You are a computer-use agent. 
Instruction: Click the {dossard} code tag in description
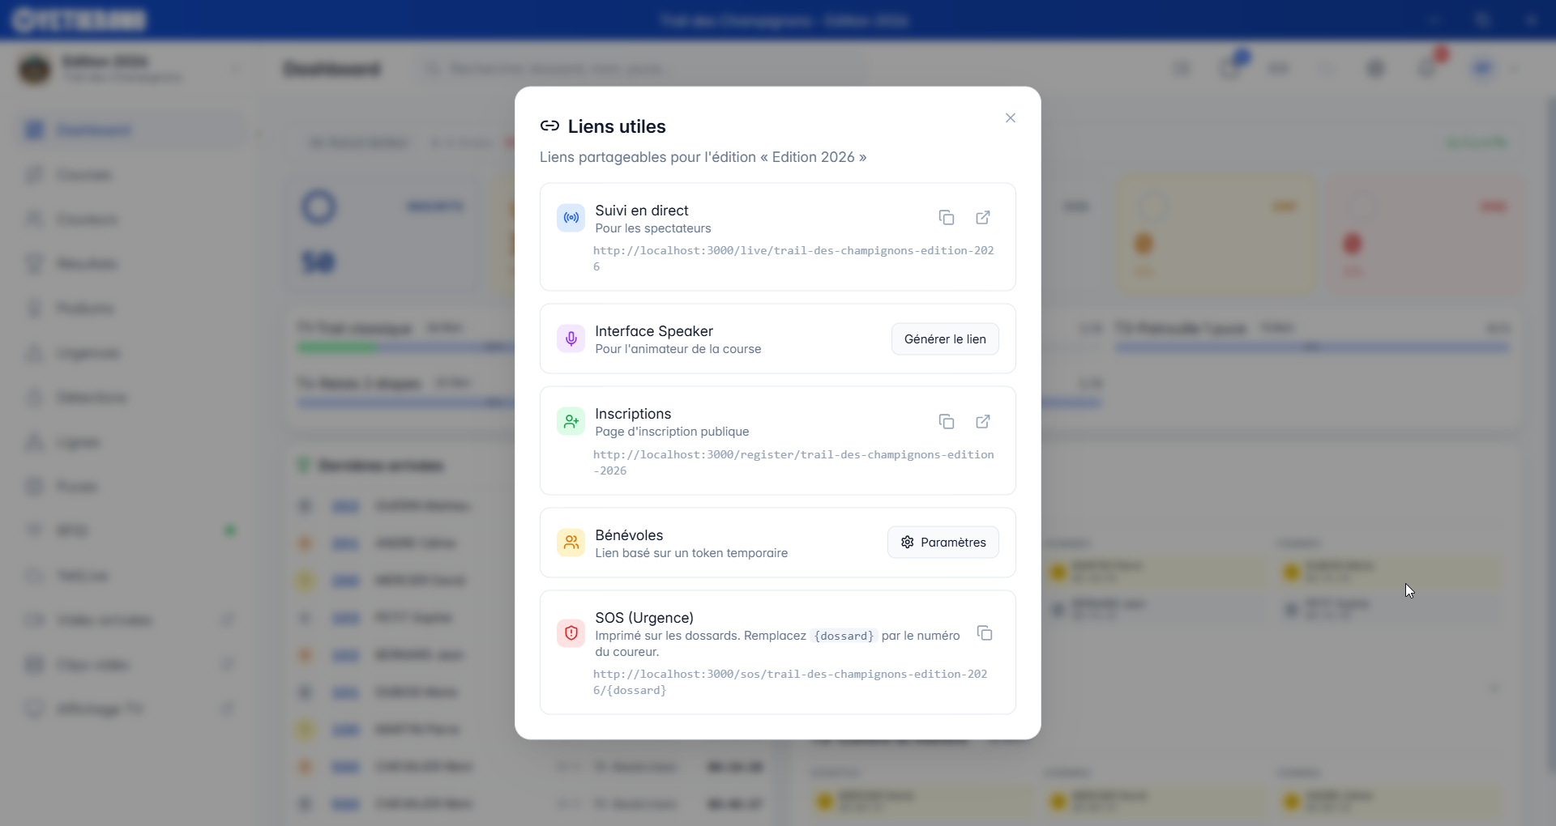point(844,637)
